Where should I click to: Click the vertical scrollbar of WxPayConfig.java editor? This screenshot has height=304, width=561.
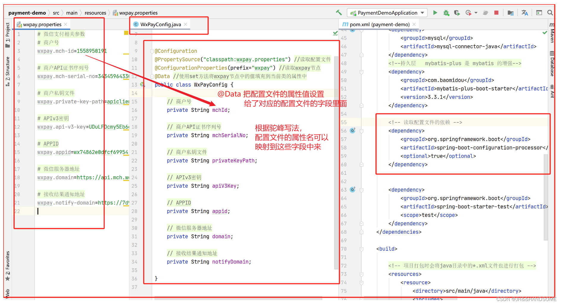pyautogui.click(x=337, y=162)
